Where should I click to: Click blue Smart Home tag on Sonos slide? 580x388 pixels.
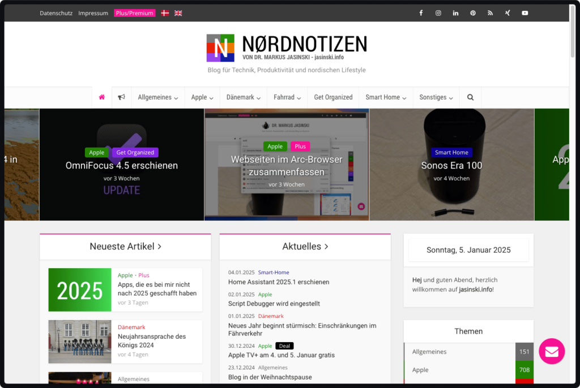(451, 152)
